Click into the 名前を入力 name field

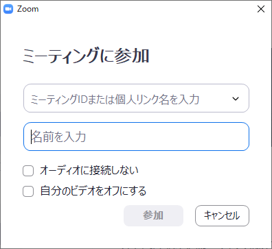[136, 137]
